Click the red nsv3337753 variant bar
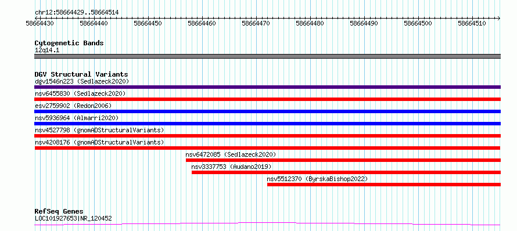This screenshot has width=517, height=231. coord(346,172)
